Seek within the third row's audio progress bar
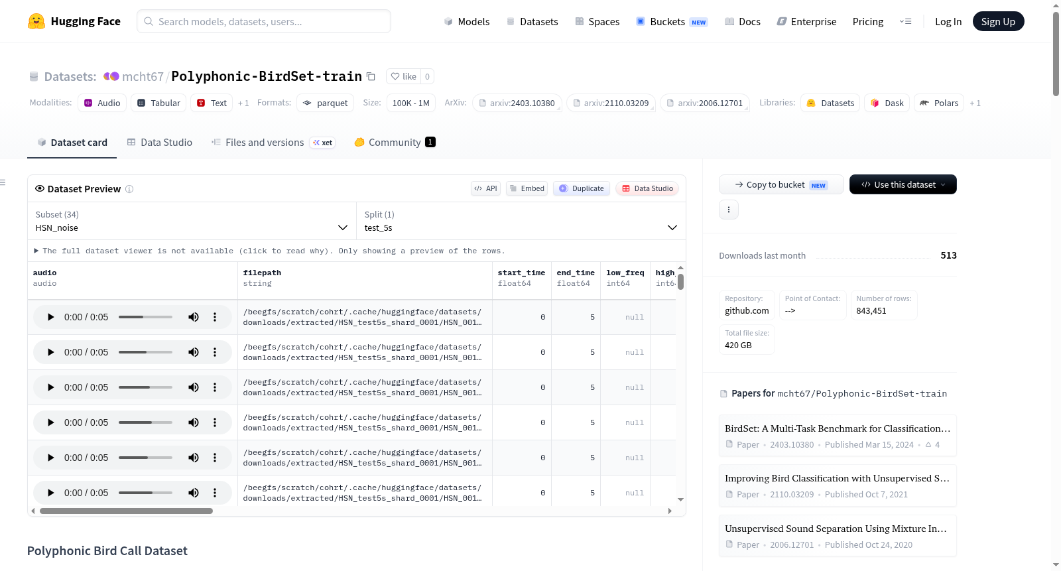 145,387
